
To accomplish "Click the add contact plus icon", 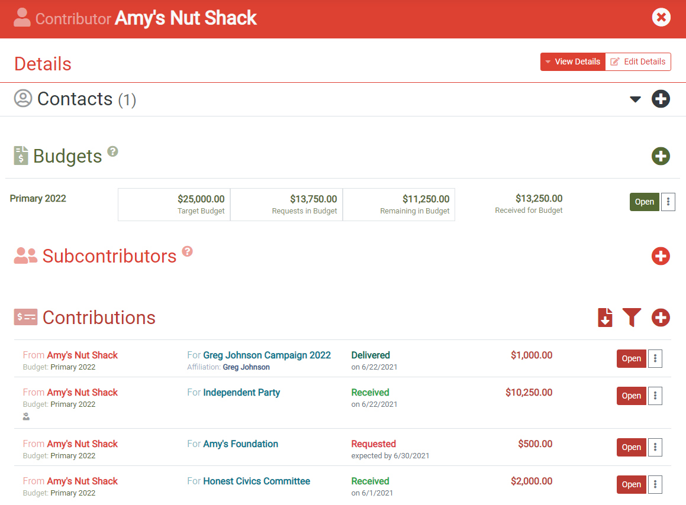I will click(661, 99).
